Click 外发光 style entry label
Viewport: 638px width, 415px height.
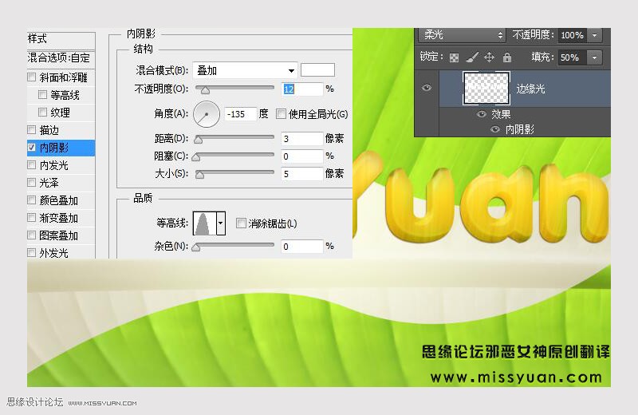pyautogui.click(x=54, y=253)
